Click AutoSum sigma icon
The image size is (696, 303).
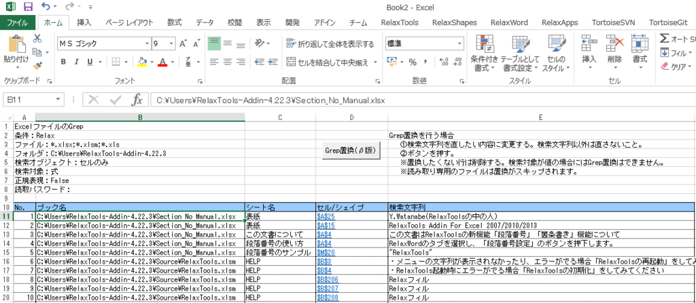(x=665, y=39)
